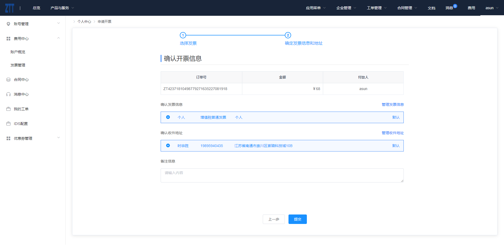Open the asun user account dropdown
504x246 pixels.
point(492,8)
